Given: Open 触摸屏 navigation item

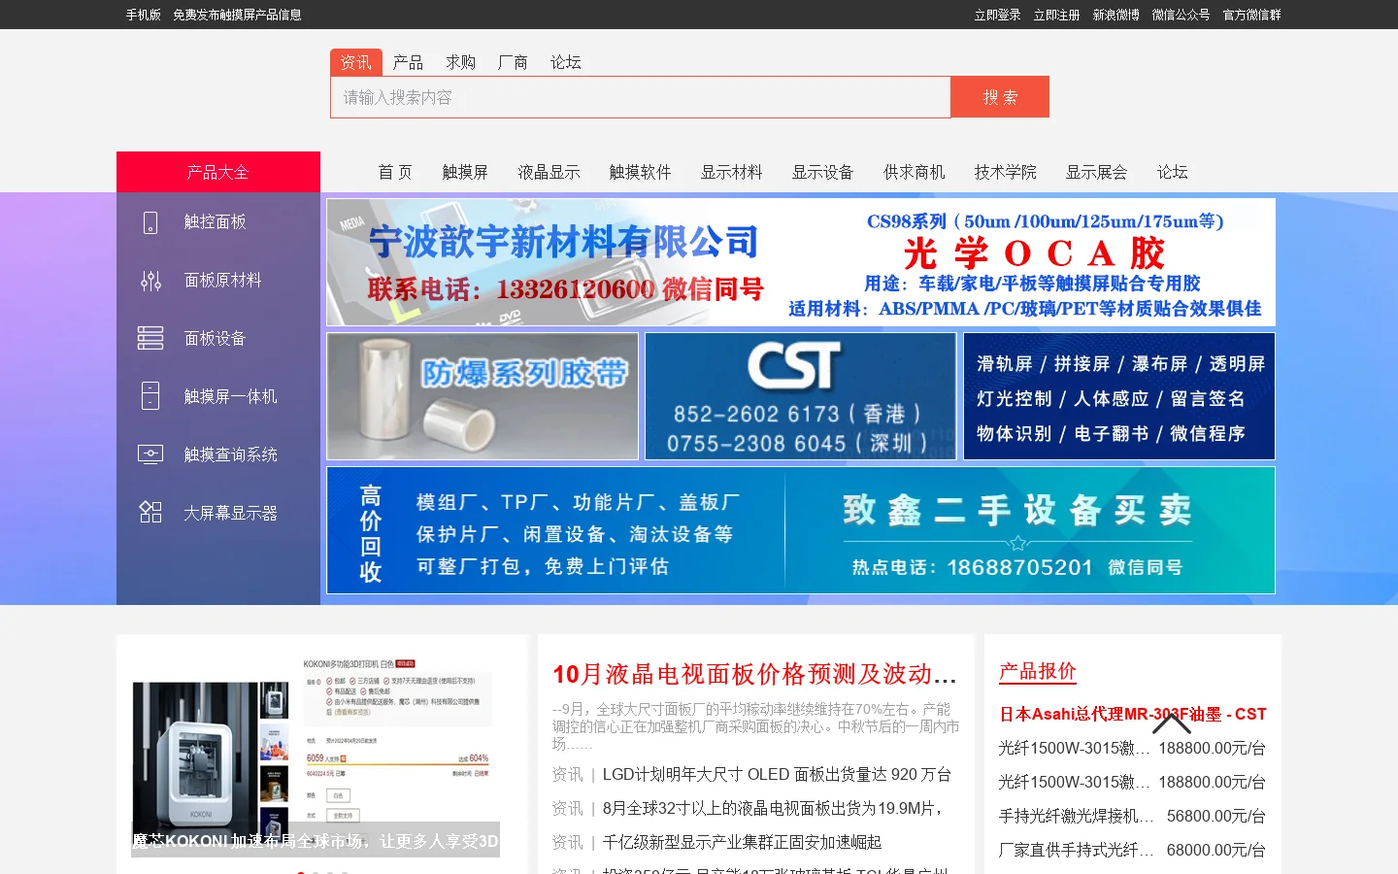Looking at the screenshot, I should (465, 172).
